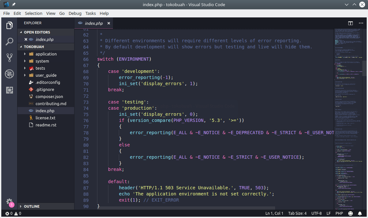Collapse the Open Editors section

click(x=37, y=32)
